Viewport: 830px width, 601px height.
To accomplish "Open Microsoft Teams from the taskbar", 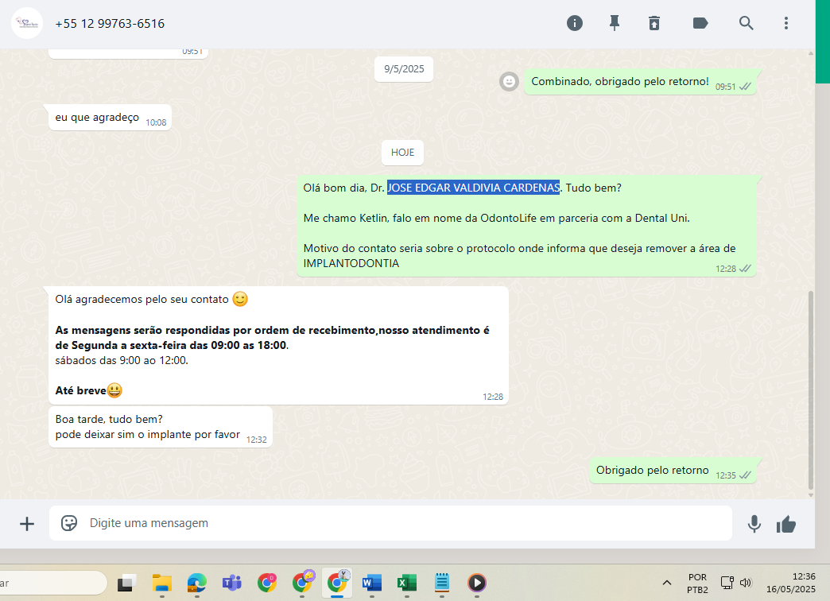I will coord(232,583).
